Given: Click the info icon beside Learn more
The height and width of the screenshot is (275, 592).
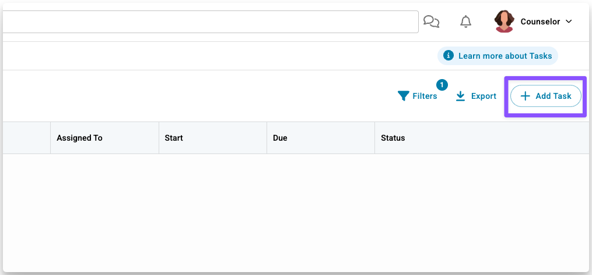Looking at the screenshot, I should (x=449, y=56).
